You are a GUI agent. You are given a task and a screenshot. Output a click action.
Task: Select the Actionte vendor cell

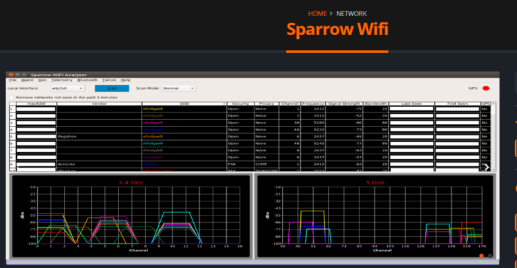click(99, 164)
